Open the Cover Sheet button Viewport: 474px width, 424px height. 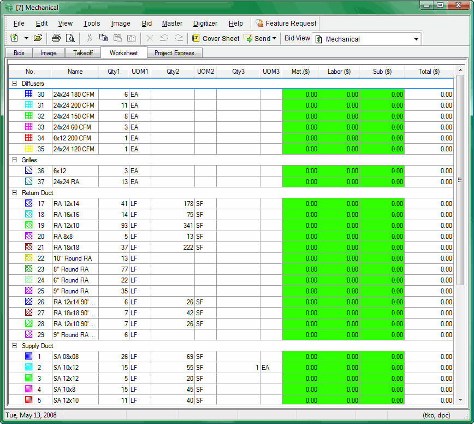point(216,38)
